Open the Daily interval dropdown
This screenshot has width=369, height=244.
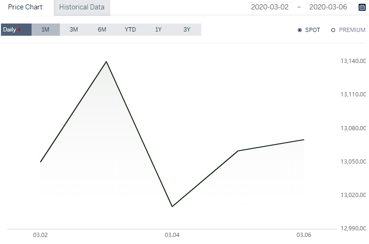(x=16, y=30)
